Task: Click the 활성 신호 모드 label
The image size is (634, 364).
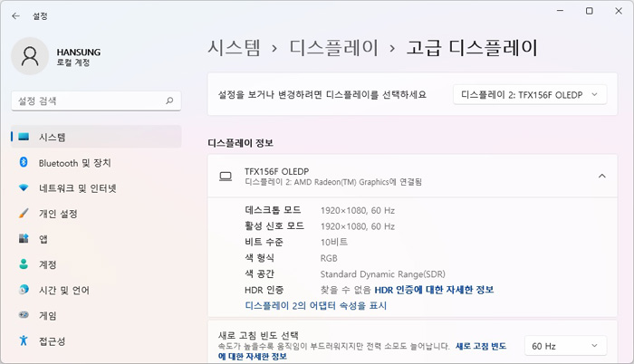Action: tap(274, 225)
